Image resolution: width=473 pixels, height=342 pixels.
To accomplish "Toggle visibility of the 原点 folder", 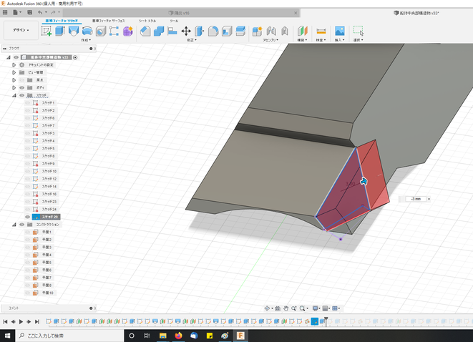I will 21,80.
